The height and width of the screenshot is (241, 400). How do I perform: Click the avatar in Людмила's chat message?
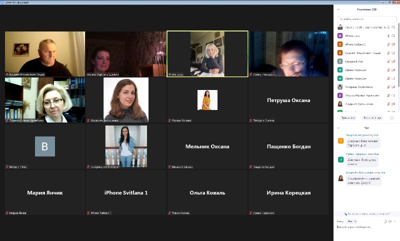pyautogui.click(x=340, y=178)
